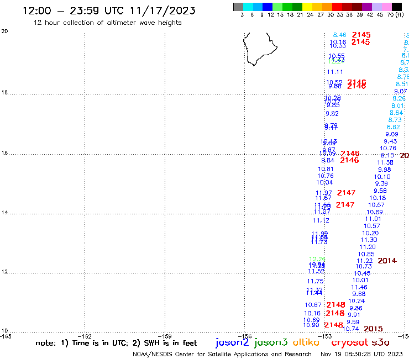Click the '9.39' wave height value

pos(381,183)
